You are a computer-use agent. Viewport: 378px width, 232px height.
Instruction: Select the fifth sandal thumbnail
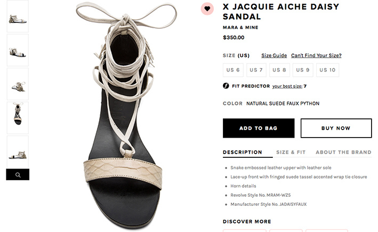click(18, 151)
